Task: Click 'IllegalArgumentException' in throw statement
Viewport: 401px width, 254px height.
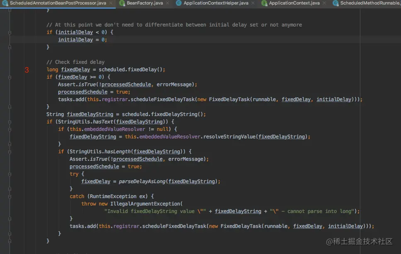Action: point(145,204)
